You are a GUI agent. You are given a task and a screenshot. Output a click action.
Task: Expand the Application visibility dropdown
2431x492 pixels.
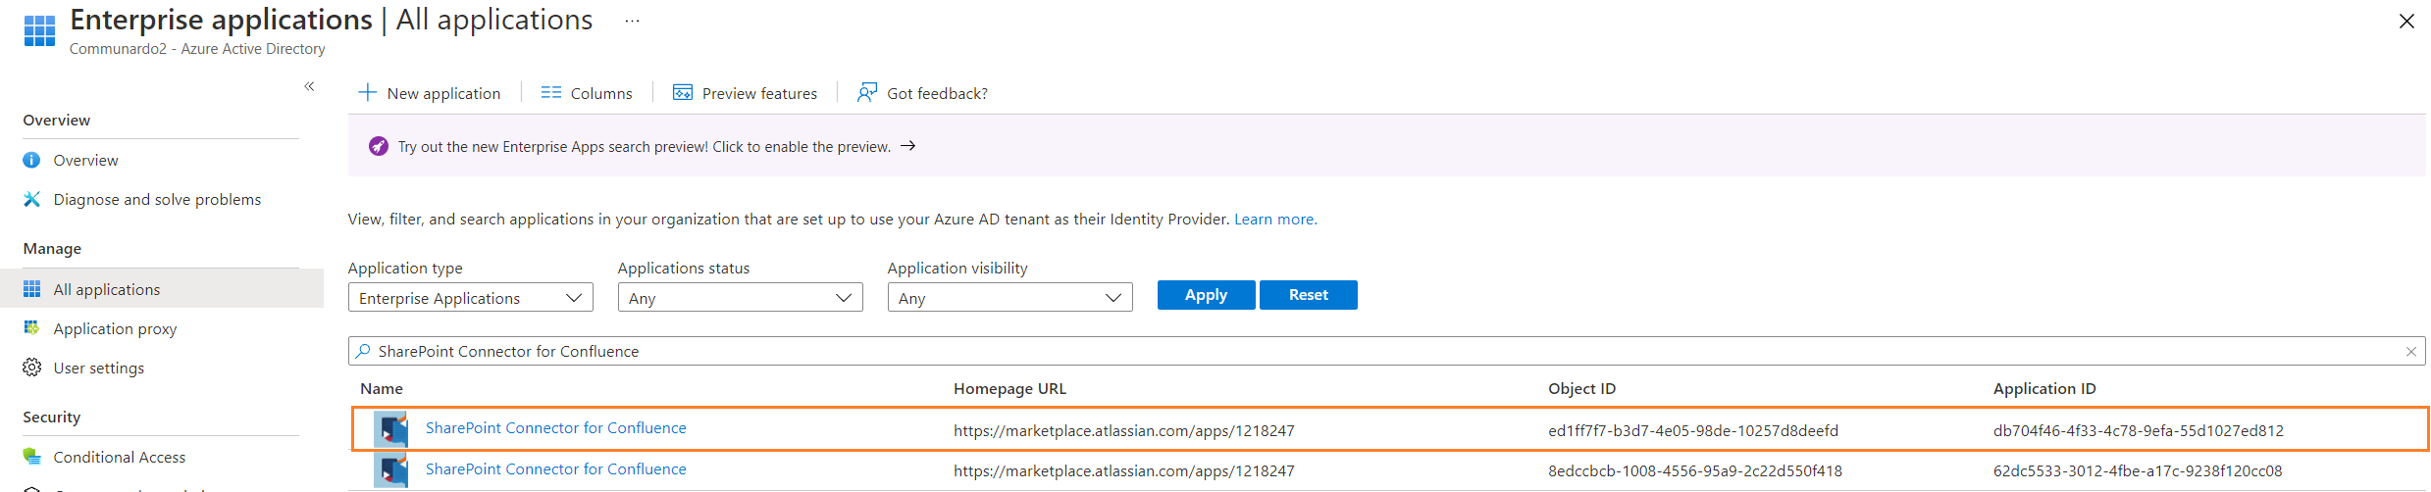point(1010,298)
